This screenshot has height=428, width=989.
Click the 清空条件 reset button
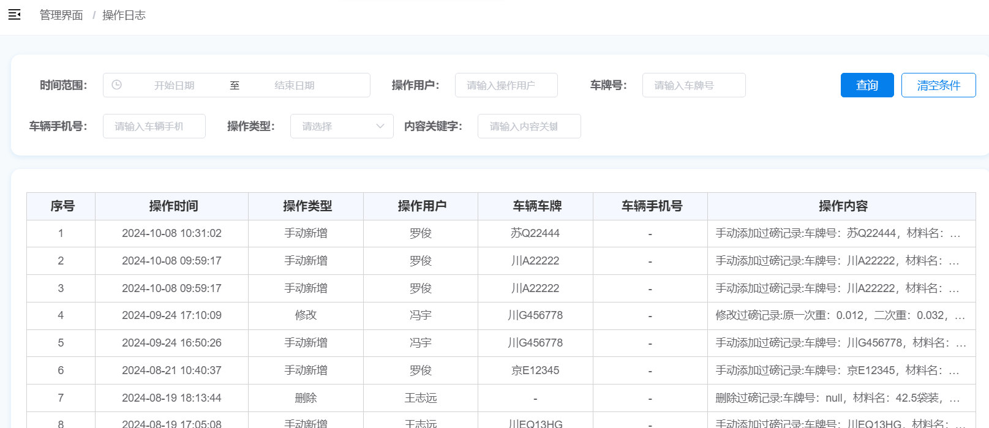[x=938, y=85]
